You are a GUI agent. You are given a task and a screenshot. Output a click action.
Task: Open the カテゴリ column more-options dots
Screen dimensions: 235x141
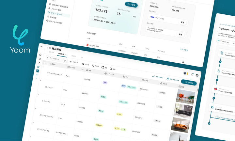click(83, 69)
